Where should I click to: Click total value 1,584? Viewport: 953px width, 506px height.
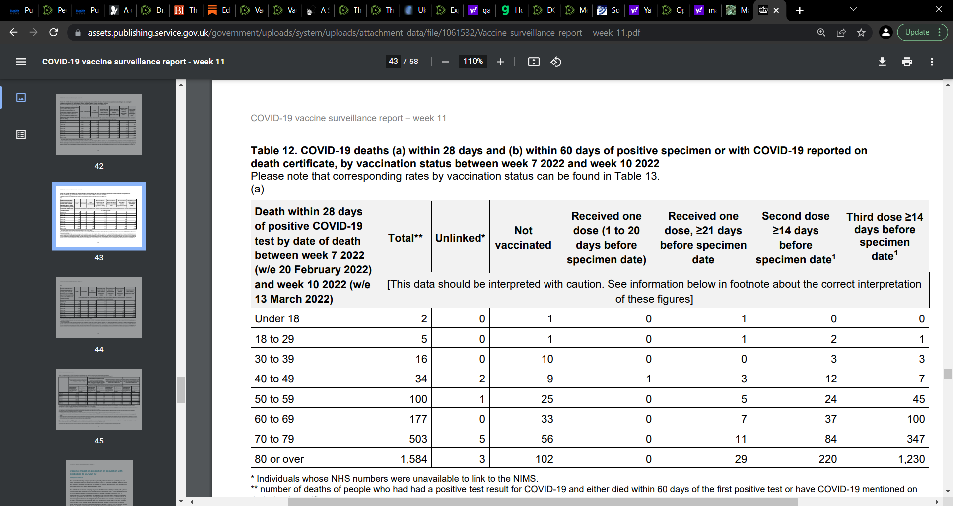pyautogui.click(x=413, y=459)
